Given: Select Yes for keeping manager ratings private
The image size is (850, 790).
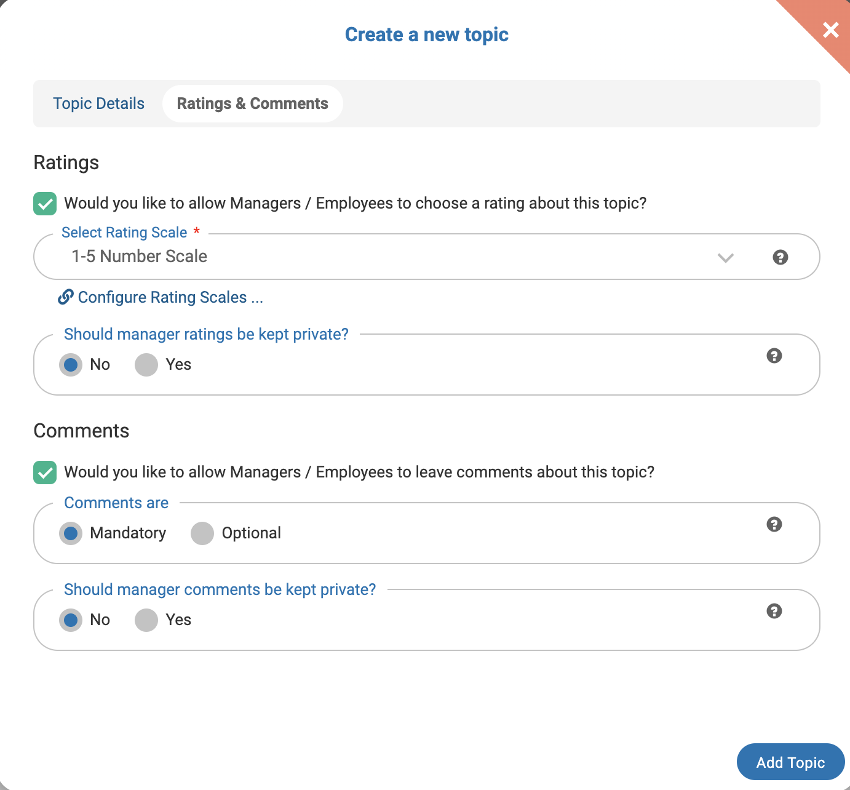Looking at the screenshot, I should click(146, 364).
